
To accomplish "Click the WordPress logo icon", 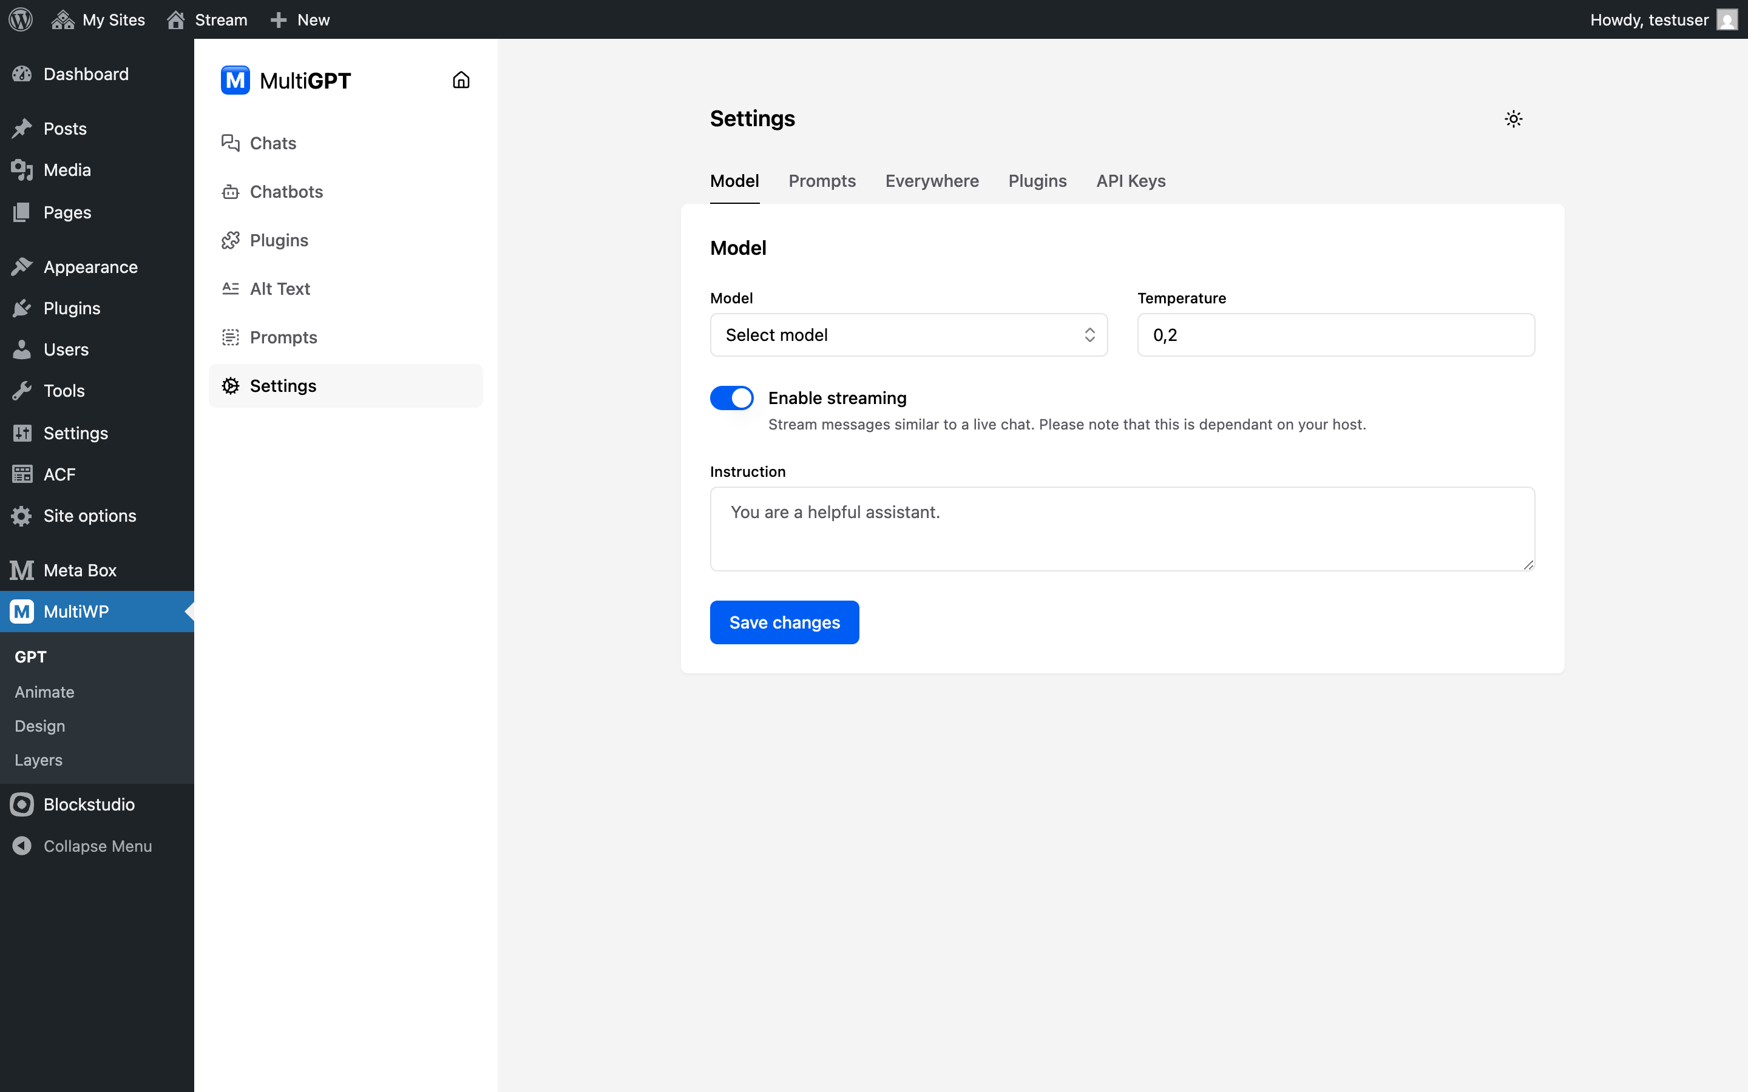I will pyautogui.click(x=20, y=19).
